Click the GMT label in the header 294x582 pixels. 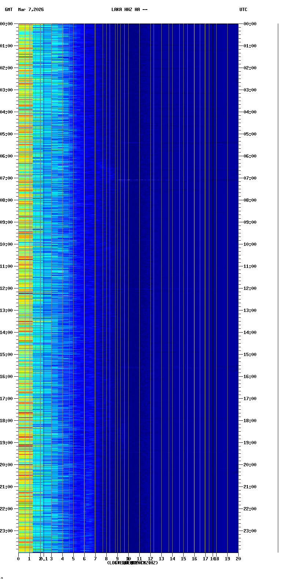pyautogui.click(x=8, y=10)
